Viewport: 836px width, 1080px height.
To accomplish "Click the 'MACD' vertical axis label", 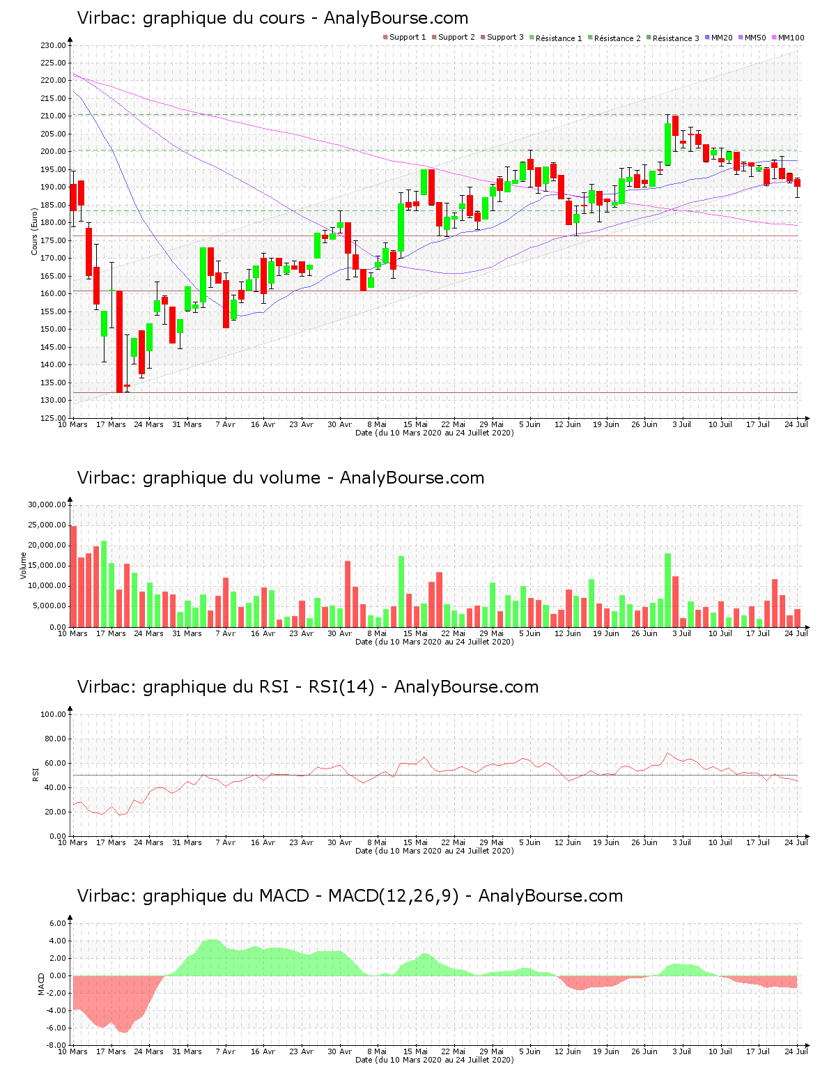I will coord(41,984).
